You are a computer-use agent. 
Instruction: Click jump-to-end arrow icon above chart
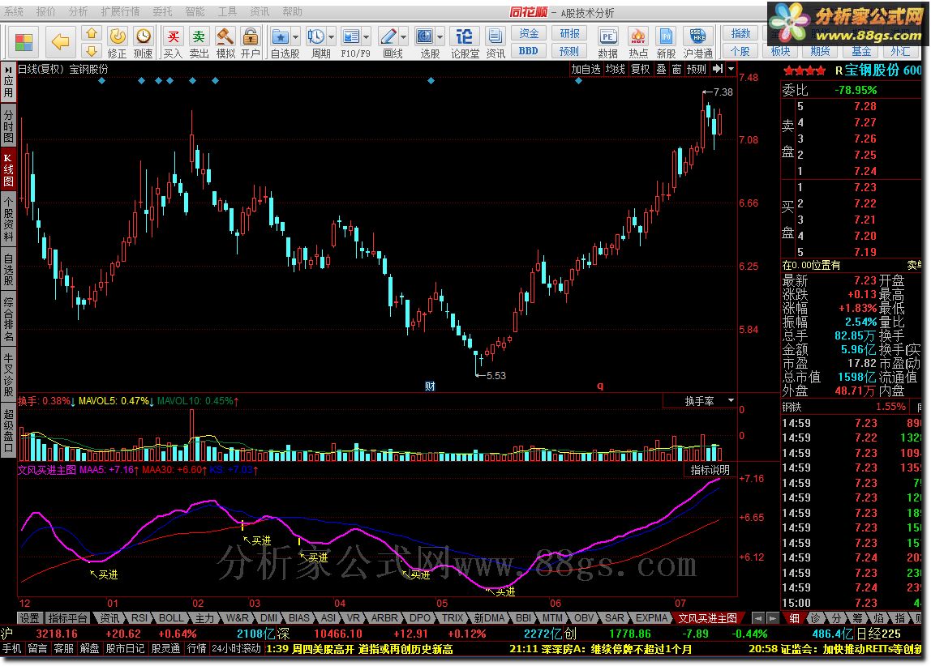[x=718, y=69]
